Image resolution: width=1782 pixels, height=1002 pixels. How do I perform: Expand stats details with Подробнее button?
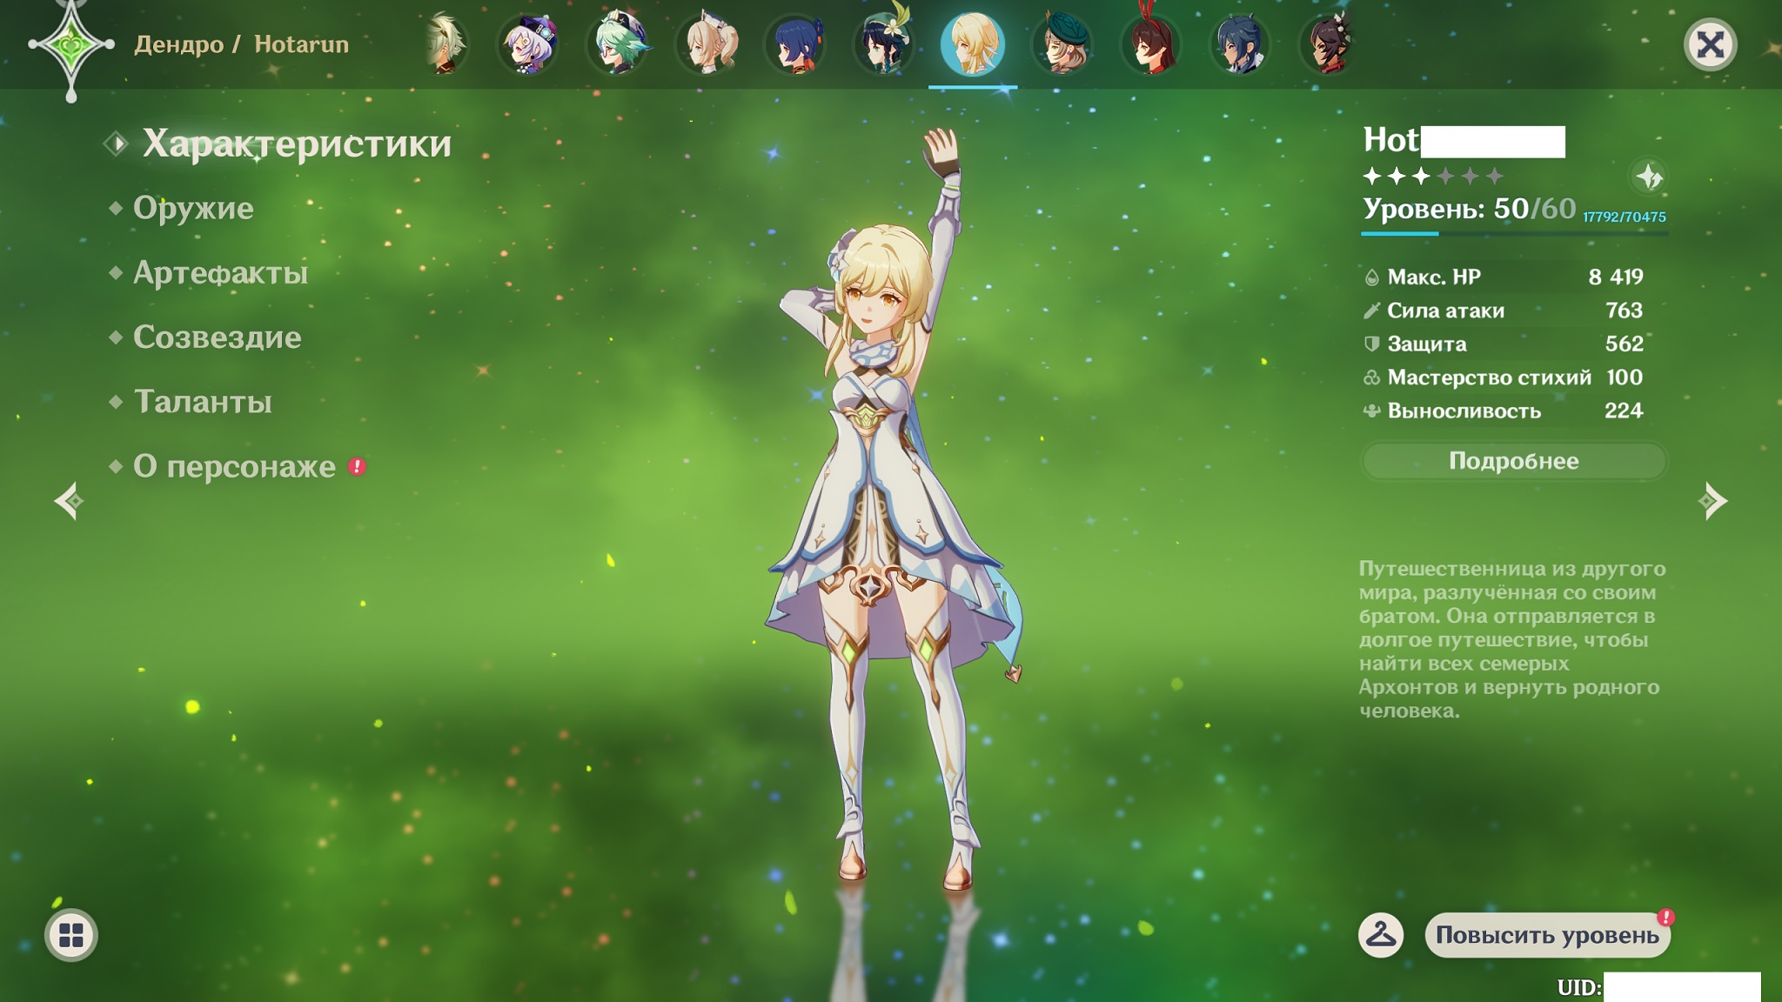pos(1513,461)
